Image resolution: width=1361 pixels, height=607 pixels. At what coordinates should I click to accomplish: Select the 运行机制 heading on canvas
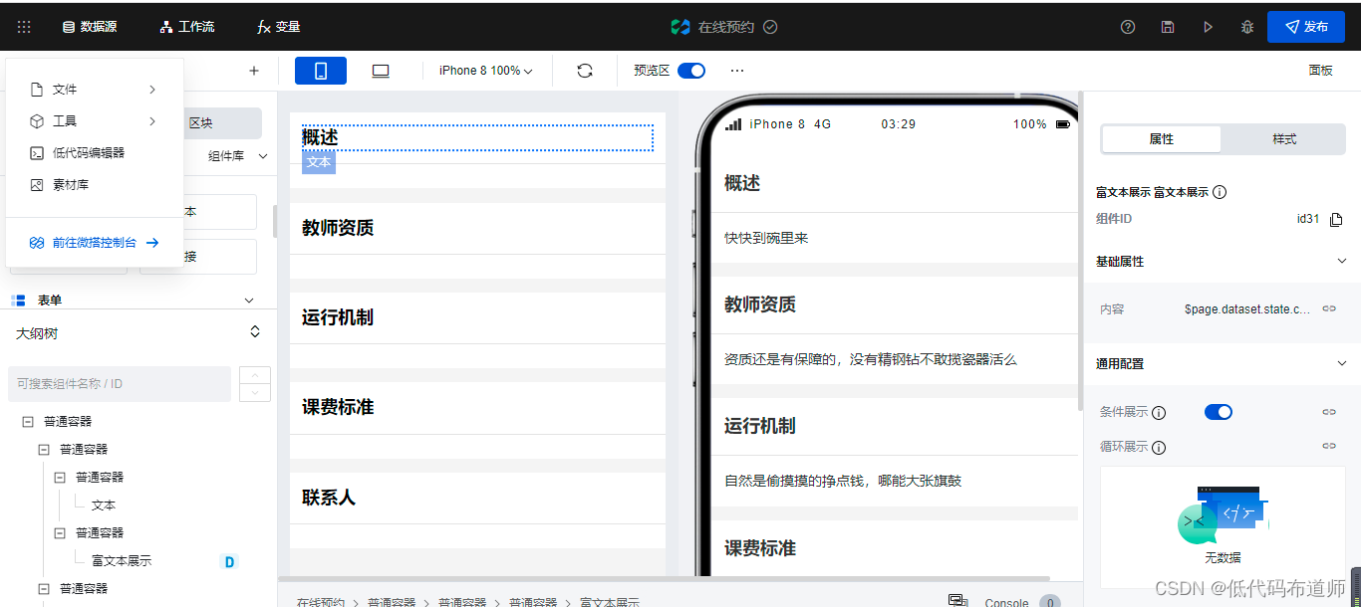pos(338,317)
